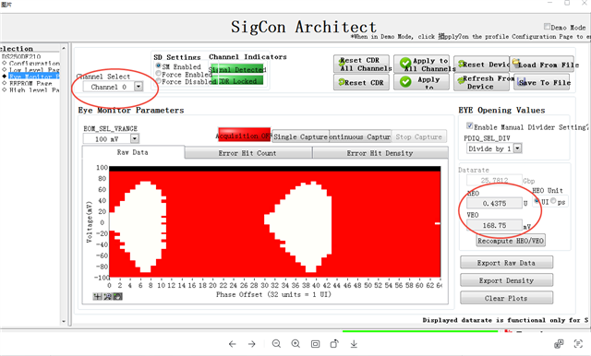
Task: Switch to Error Hit Count tab
Action: pyautogui.click(x=248, y=153)
